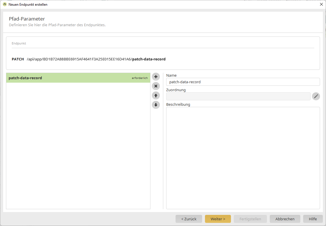Click the PATCH method label
Screen dimensions: 326x226
click(x=18, y=59)
